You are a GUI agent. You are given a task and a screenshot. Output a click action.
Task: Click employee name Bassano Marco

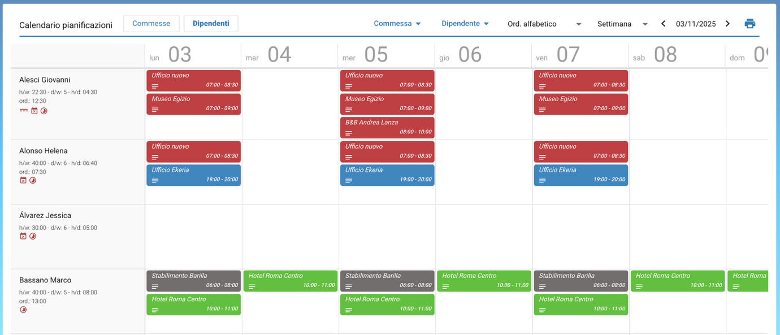point(45,280)
